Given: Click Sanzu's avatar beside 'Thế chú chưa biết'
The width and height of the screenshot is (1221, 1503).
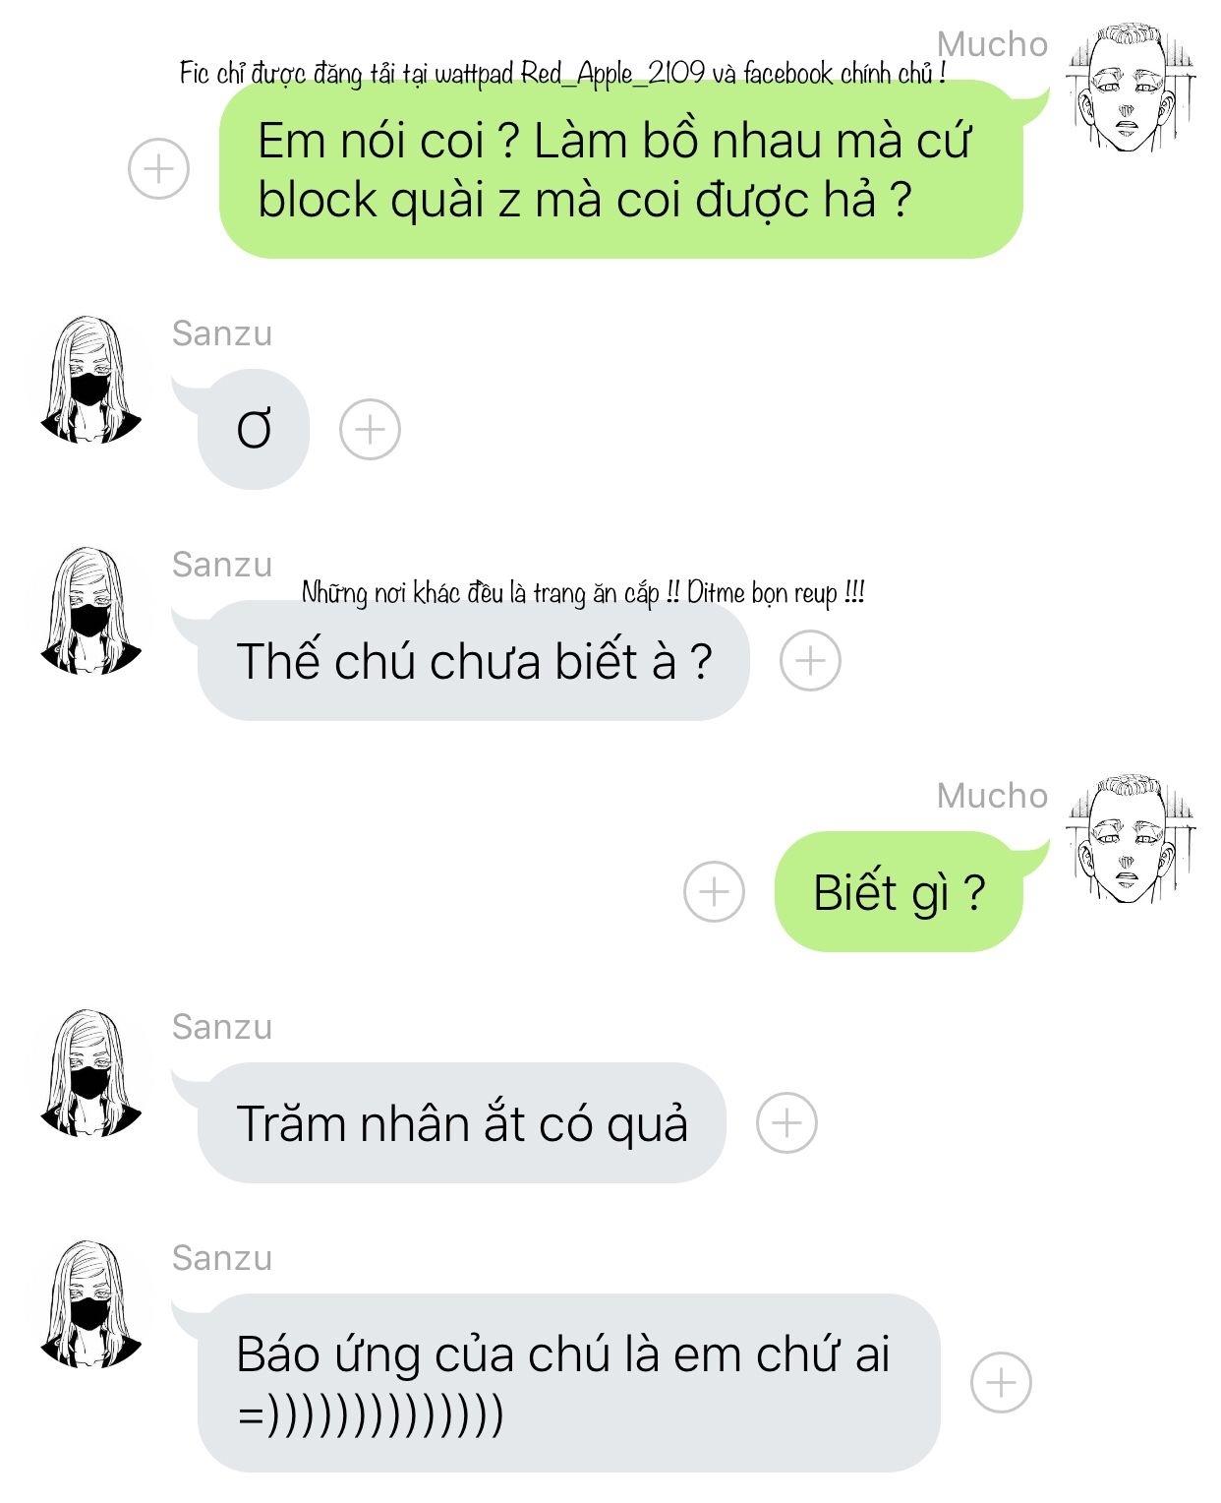Looking at the screenshot, I should pyautogui.click(x=90, y=611).
